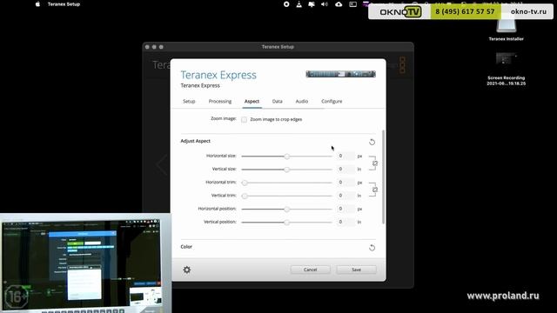Open the Audio tab
Image resolution: width=557 pixels, height=313 pixels.
302,101
